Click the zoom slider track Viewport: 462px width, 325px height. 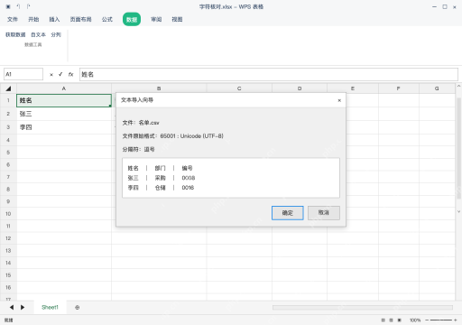(441, 320)
